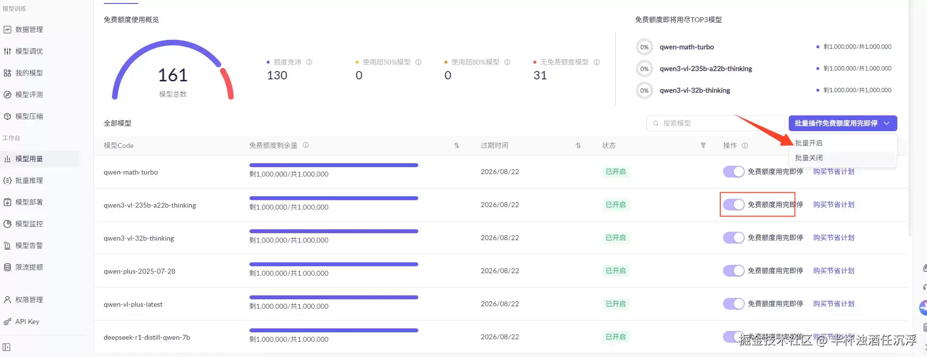
Task: Click 购买节省计划 link for qwen3-vl-32b-thinking
Action: (834, 238)
